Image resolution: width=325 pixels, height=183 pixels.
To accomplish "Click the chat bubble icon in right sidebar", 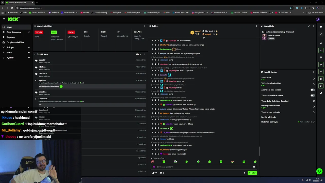I will pos(321,65).
